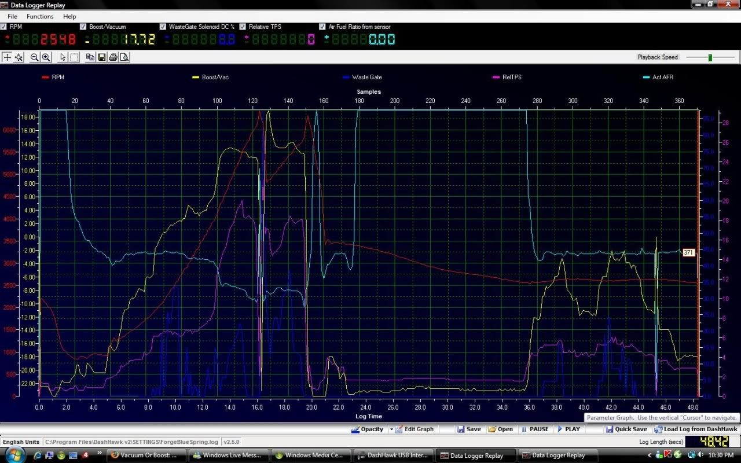Click the floppy disk save toolbar icon
This screenshot has height=463, width=741.
point(102,57)
